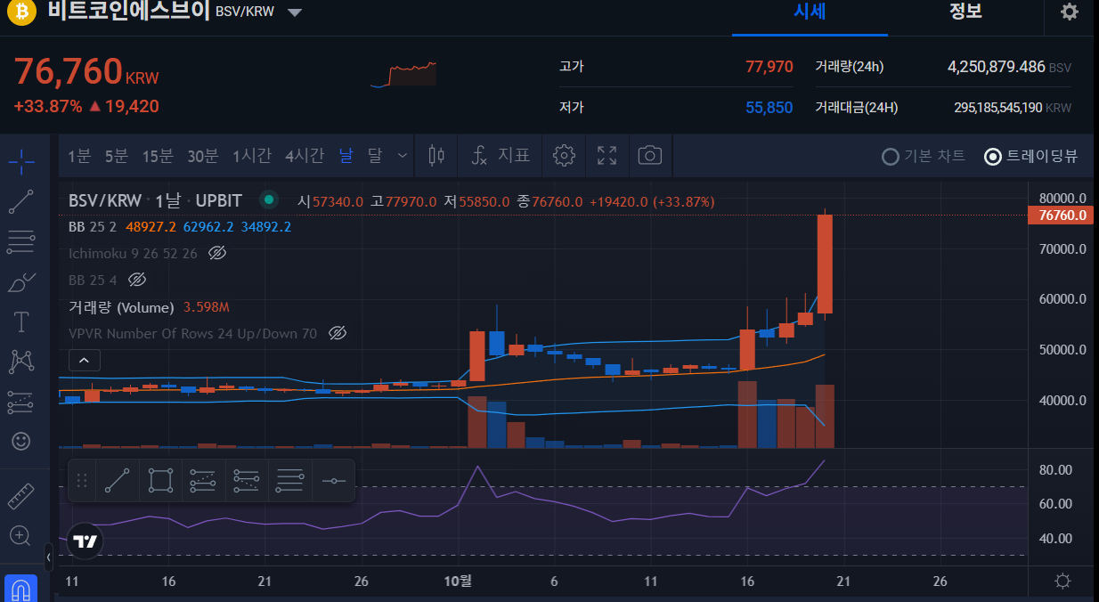Open the chart patterns tool
This screenshot has height=602, width=1099.
click(21, 362)
